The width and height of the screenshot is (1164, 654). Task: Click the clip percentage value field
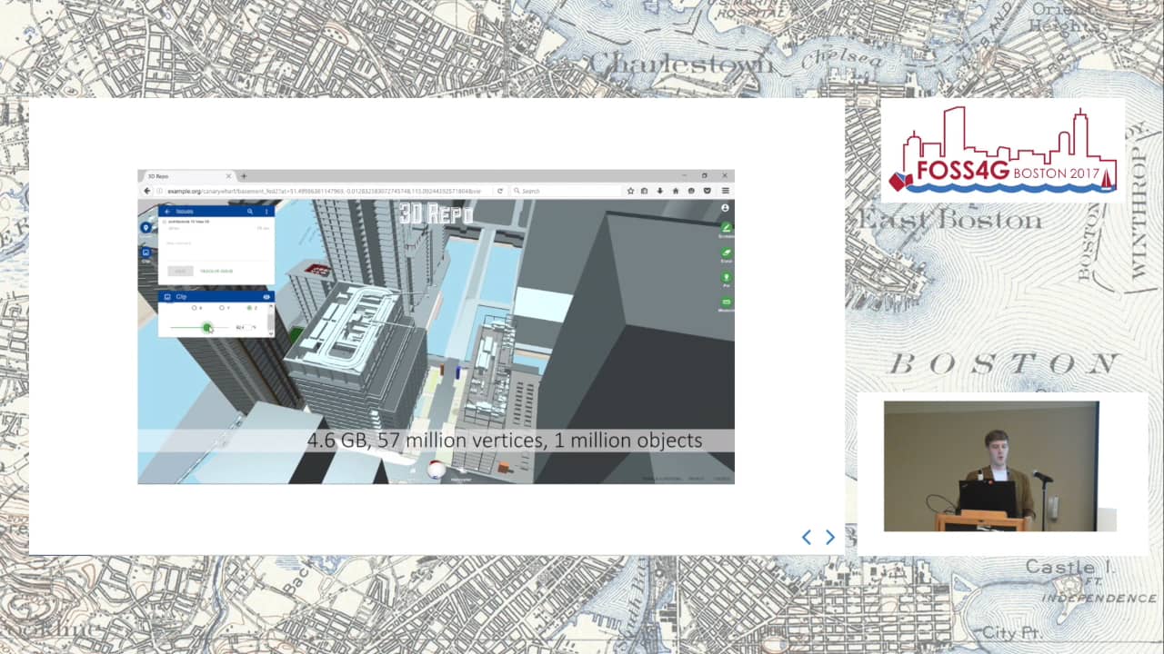246,327
